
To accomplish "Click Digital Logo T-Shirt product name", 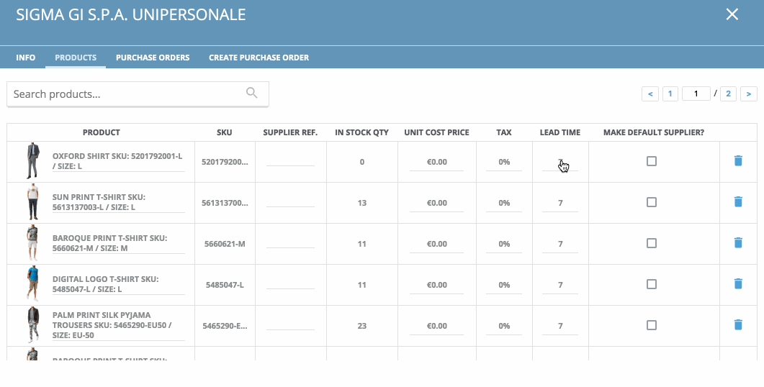I will (118, 284).
